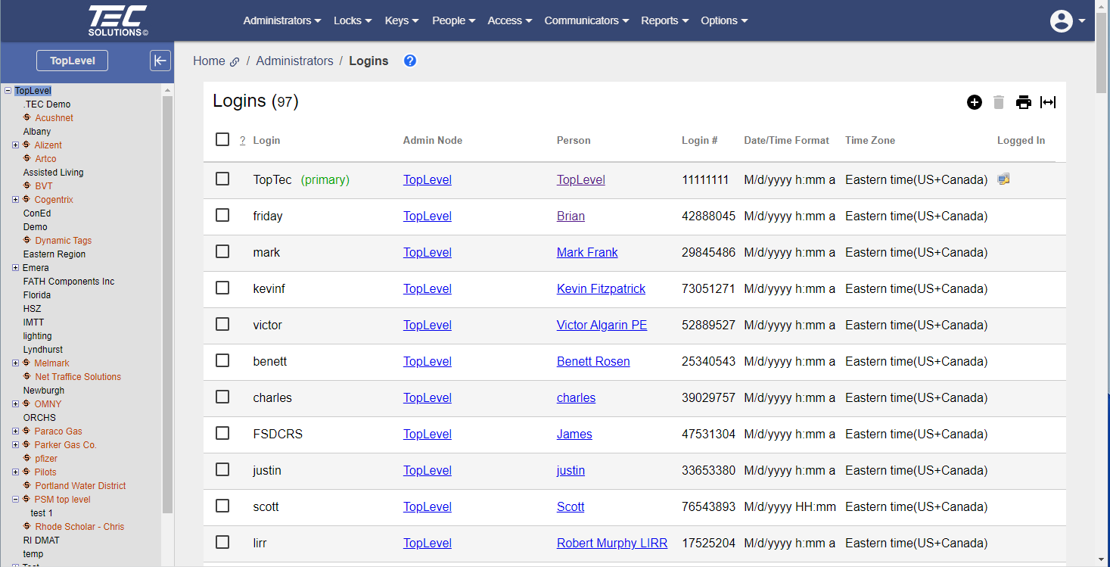Expand the Alizent tree node
This screenshot has width=1110, height=567.
click(x=16, y=145)
